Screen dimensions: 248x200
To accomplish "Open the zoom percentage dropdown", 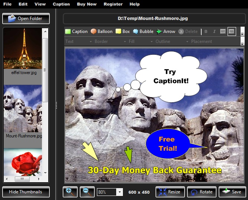I will [120, 192].
